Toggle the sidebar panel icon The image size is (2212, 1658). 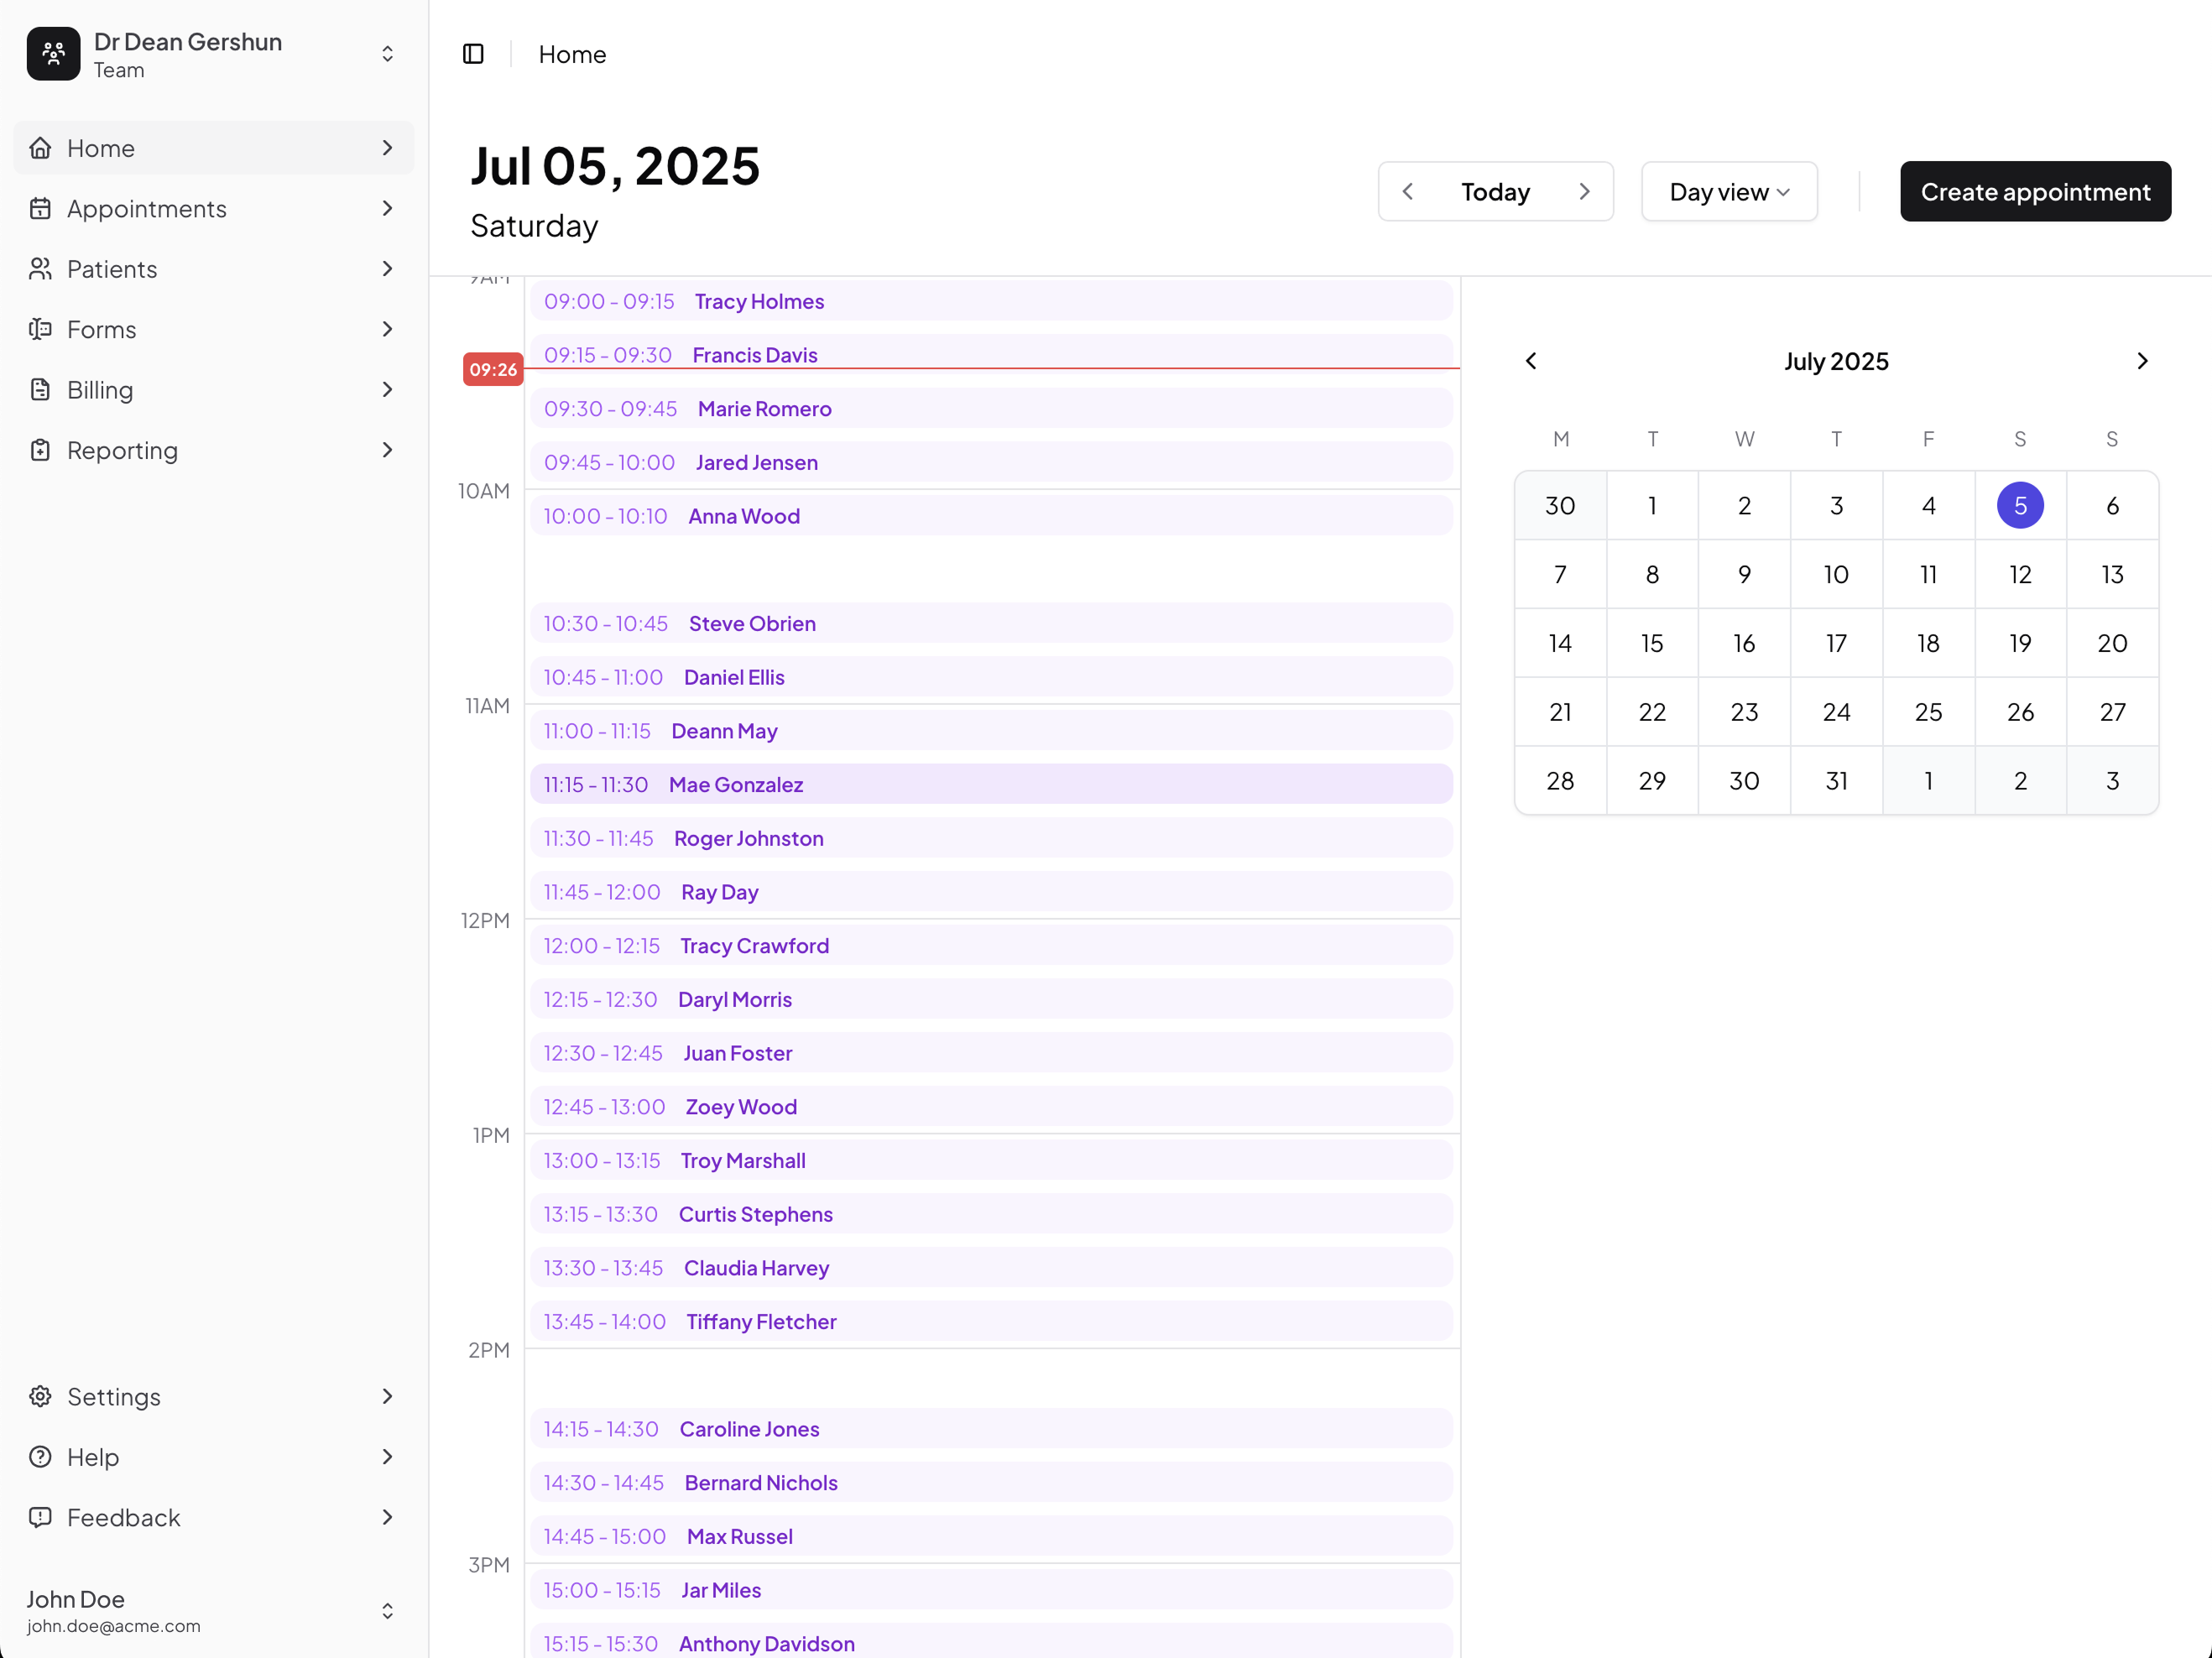pyautogui.click(x=473, y=54)
